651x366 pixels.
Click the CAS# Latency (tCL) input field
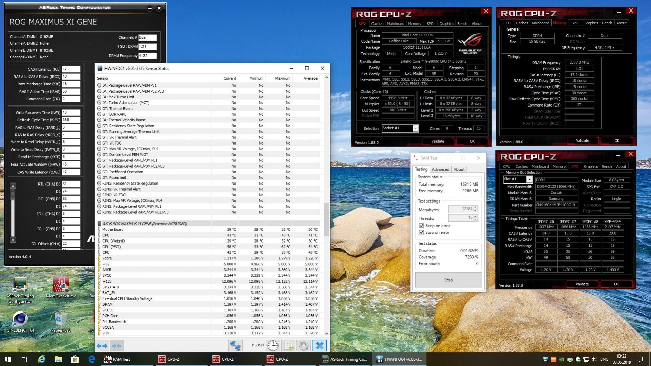[x=71, y=69]
